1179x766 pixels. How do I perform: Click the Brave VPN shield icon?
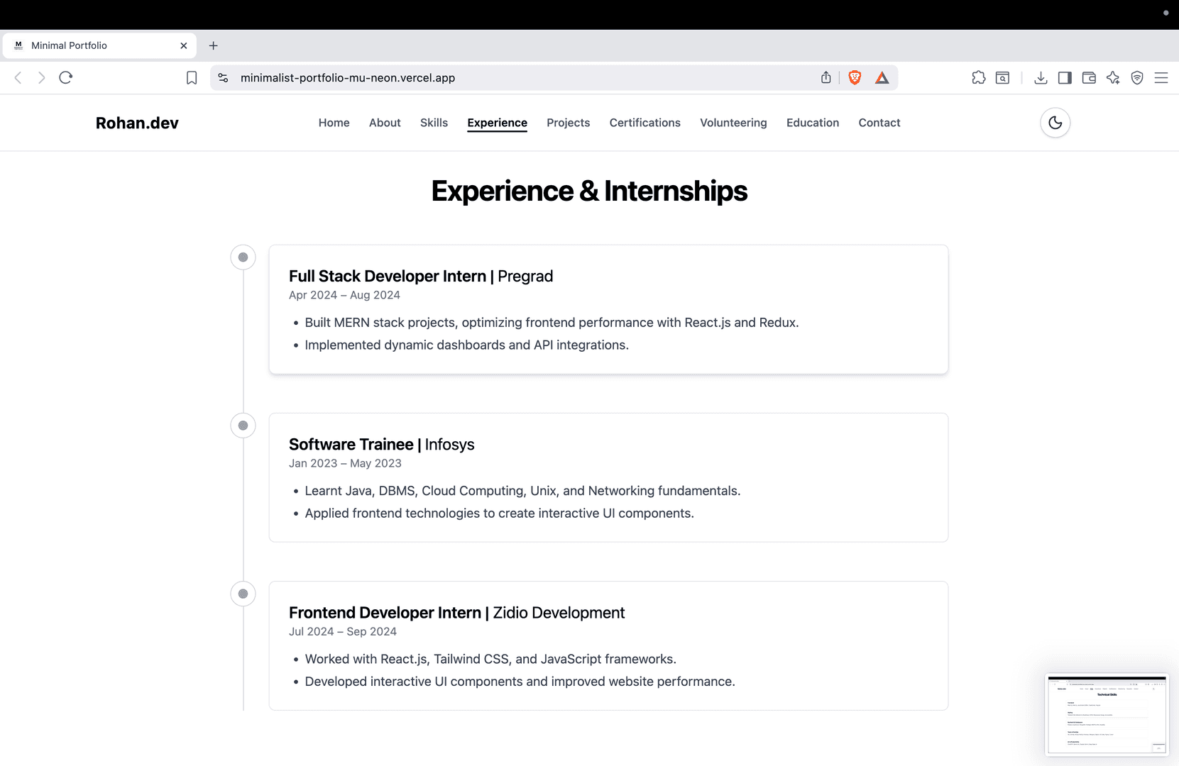pos(1137,78)
